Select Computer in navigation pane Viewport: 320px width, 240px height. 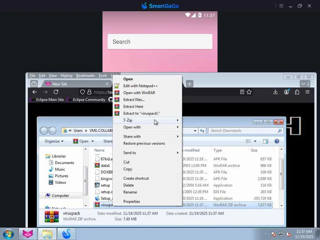click(x=60, y=196)
